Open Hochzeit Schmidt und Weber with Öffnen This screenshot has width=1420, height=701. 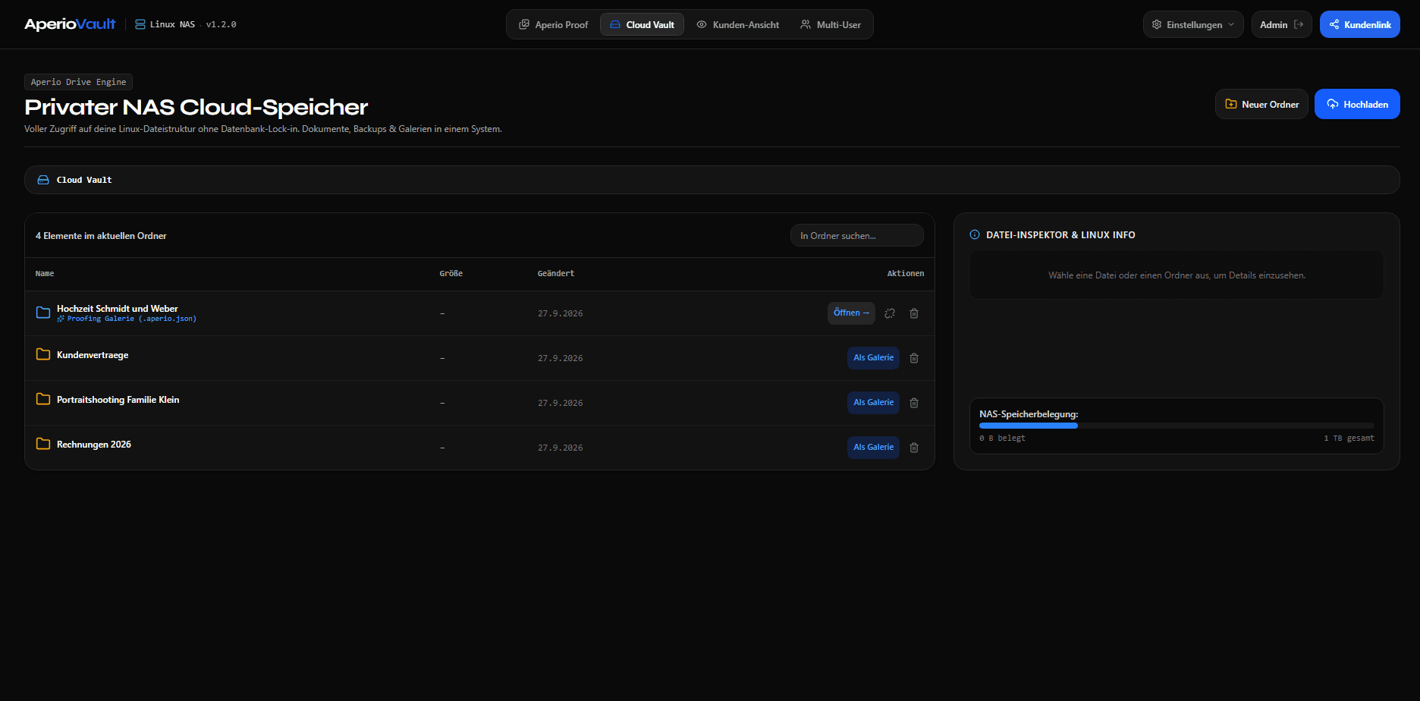(x=851, y=313)
